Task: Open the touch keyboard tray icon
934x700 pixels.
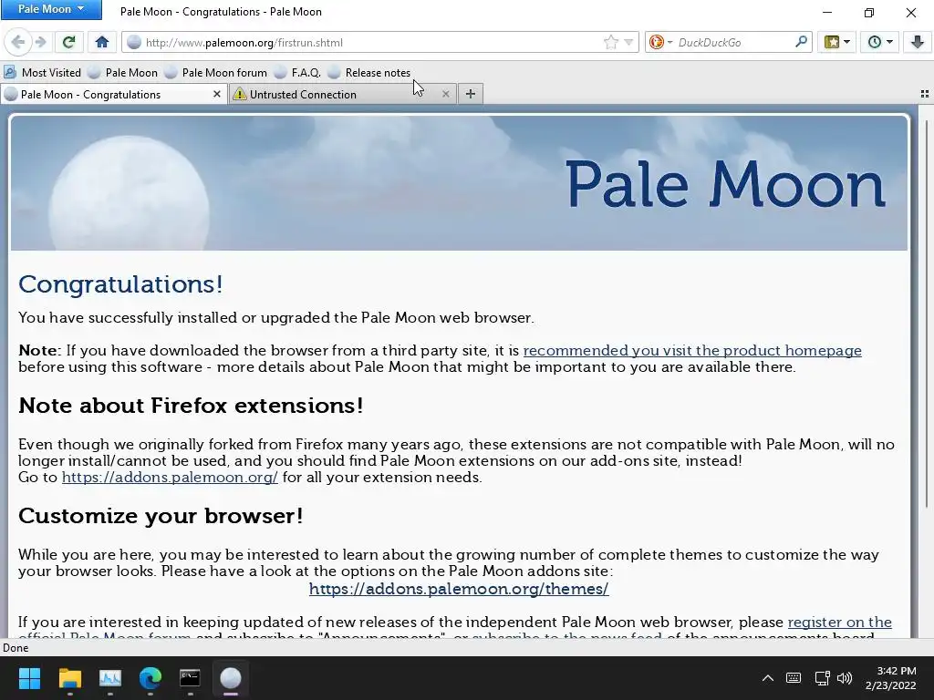Action: click(x=794, y=678)
